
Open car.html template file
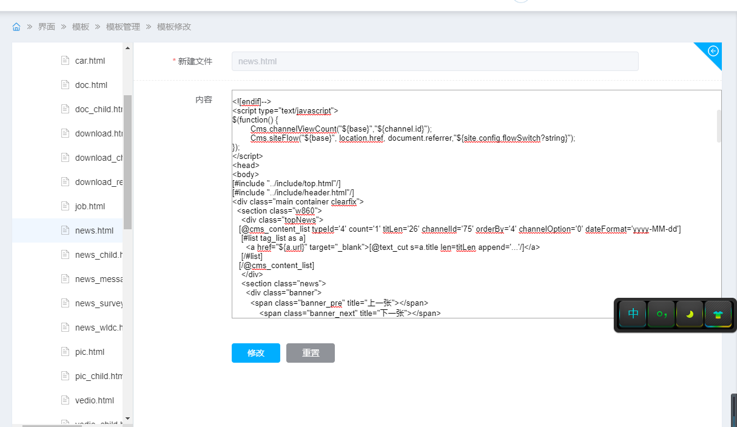(x=90, y=61)
